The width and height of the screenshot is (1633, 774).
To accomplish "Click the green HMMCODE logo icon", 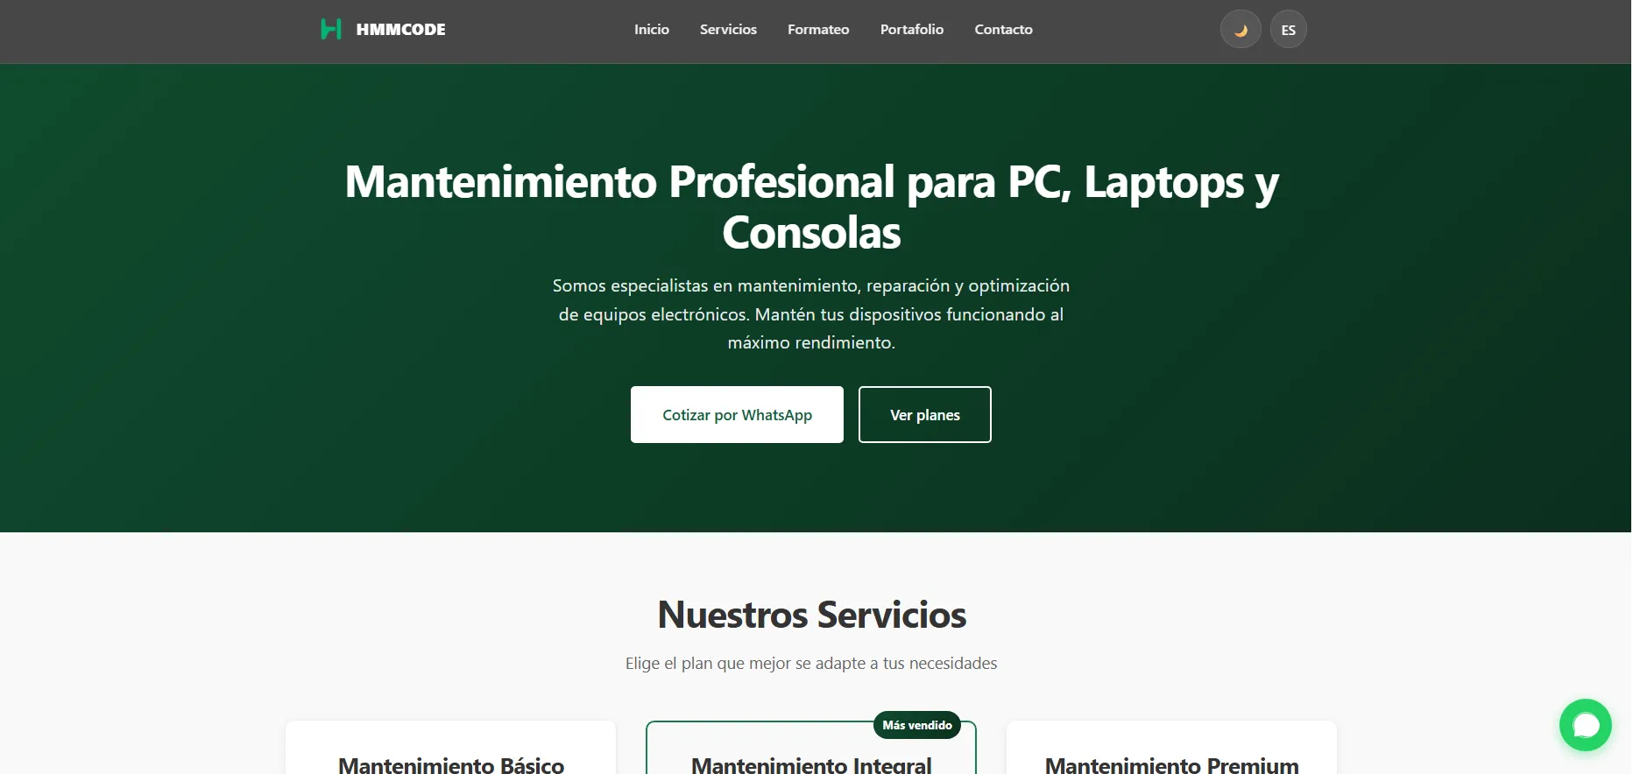I will coord(331,30).
